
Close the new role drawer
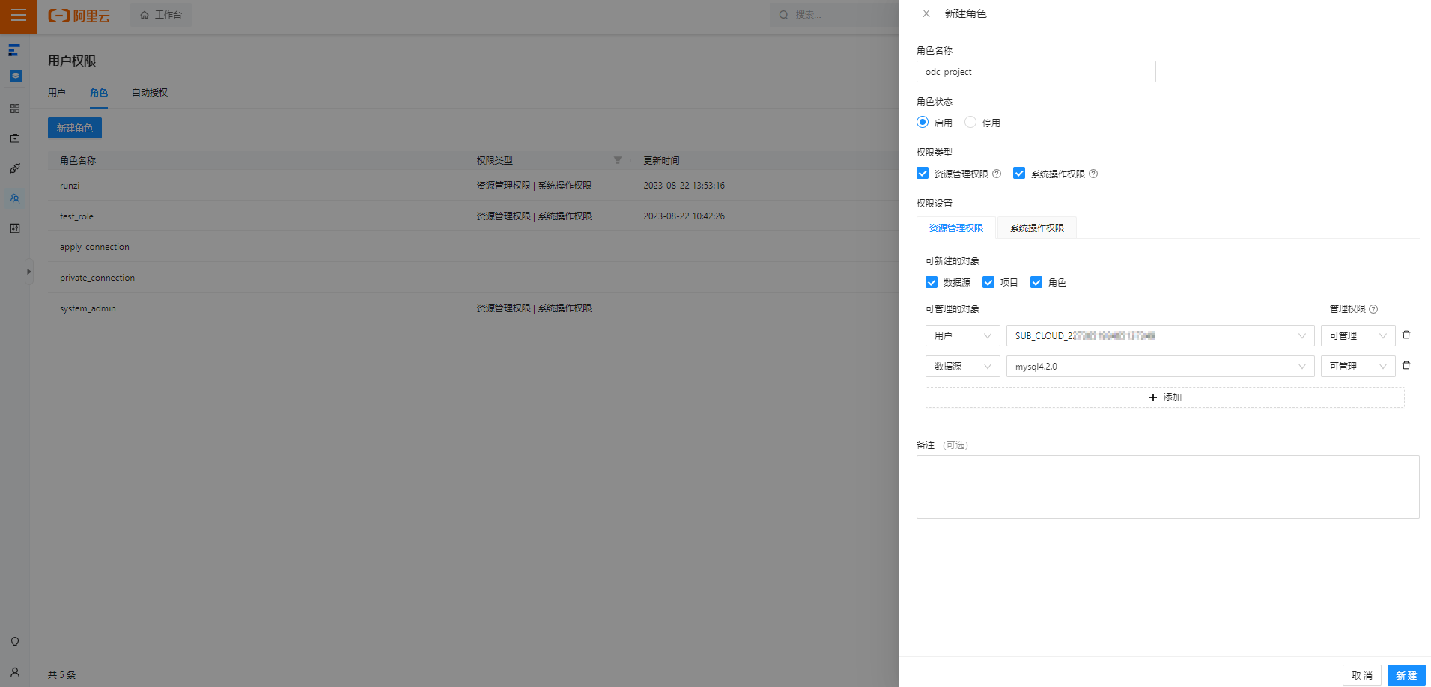tap(926, 13)
